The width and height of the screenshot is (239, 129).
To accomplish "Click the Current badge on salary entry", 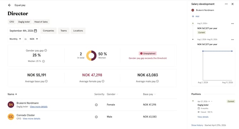I will [202, 32].
